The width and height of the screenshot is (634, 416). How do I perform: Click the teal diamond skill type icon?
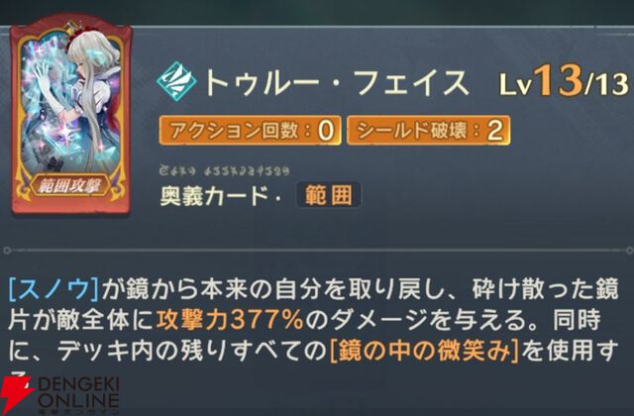pyautogui.click(x=176, y=81)
